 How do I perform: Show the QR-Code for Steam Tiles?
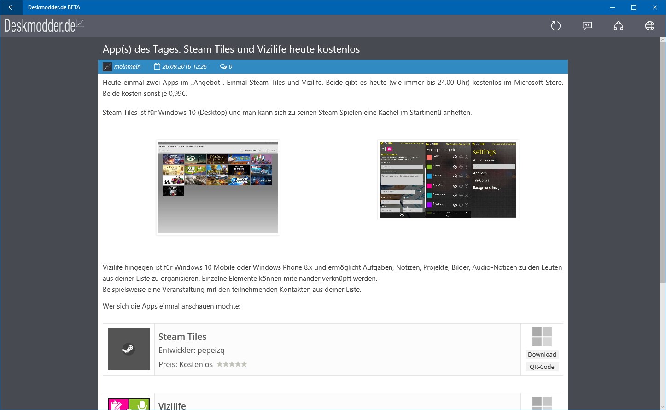tap(542, 367)
